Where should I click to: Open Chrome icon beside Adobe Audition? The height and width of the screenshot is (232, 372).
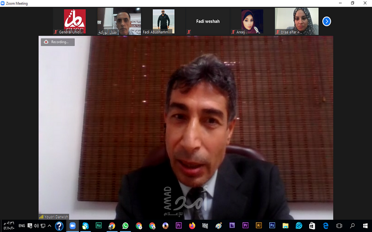click(112, 226)
